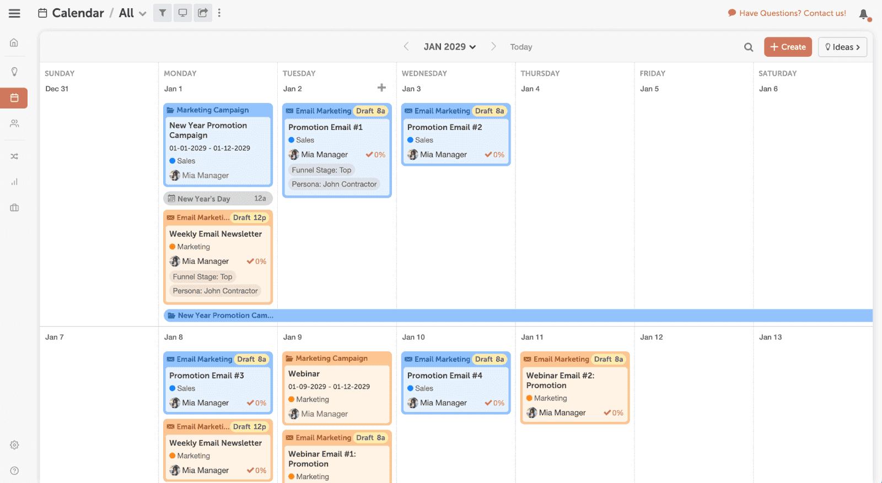882x483 pixels.
Task: Open the shuffle icon in sidebar
Action: point(14,156)
